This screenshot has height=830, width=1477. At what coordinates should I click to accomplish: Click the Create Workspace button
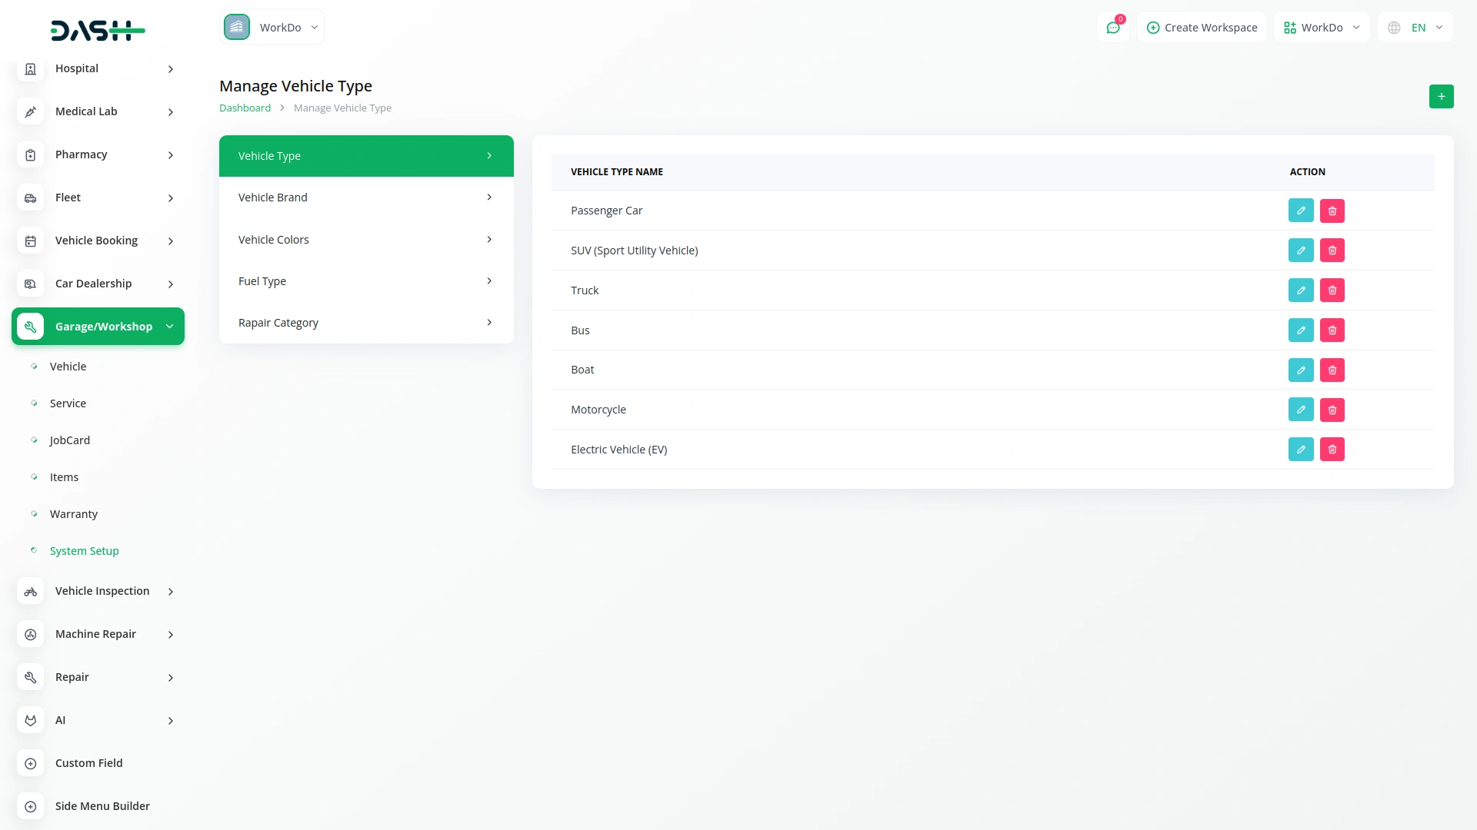tap(1202, 28)
